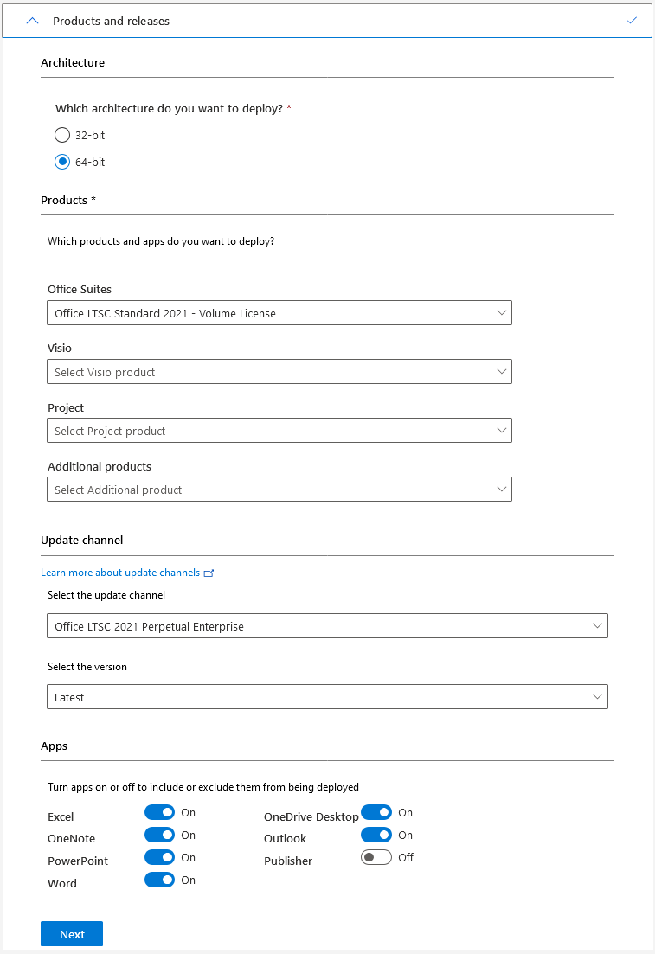Open the Office Suites dropdown
655x954 pixels.
[279, 313]
